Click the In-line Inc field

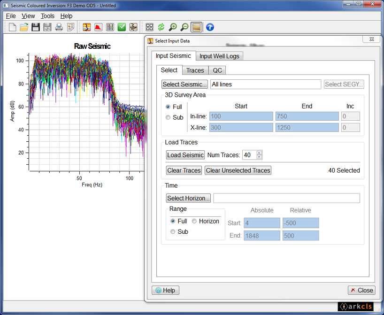click(351, 116)
